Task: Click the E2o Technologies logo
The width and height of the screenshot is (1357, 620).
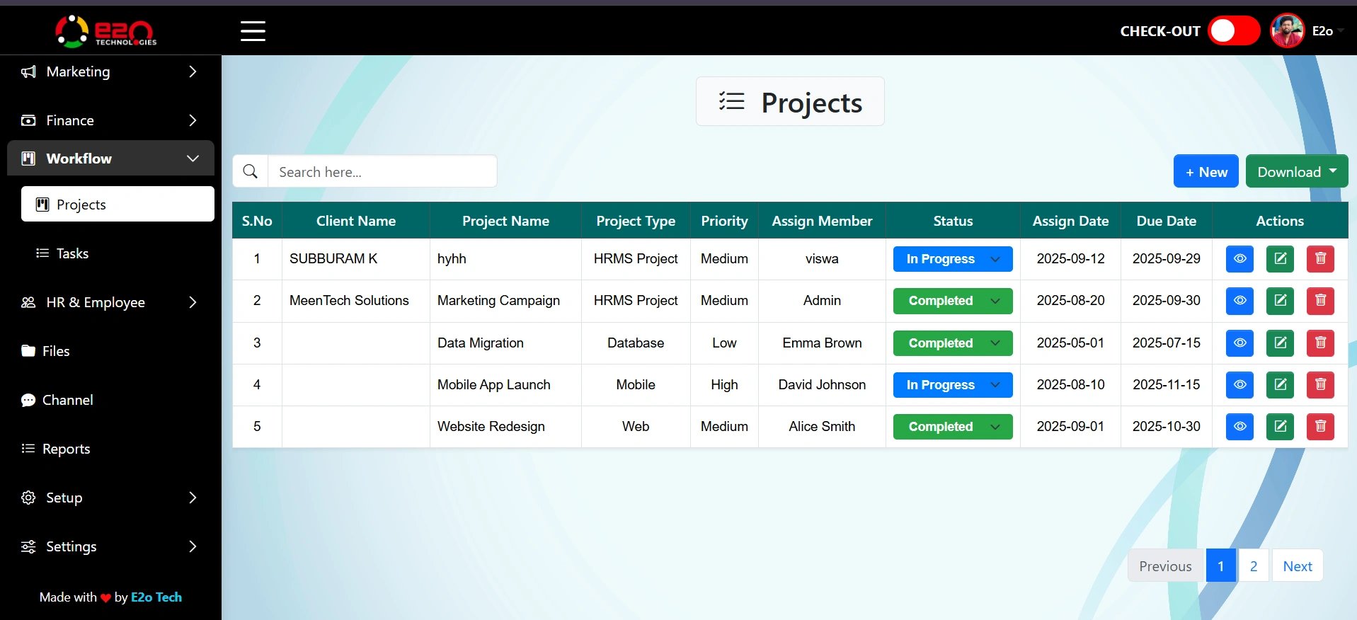Action: click(106, 31)
